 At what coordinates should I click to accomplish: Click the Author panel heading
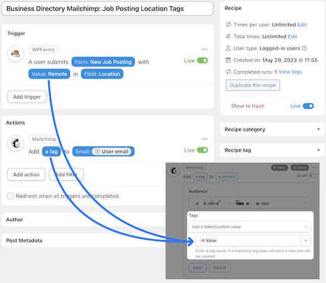click(14, 219)
